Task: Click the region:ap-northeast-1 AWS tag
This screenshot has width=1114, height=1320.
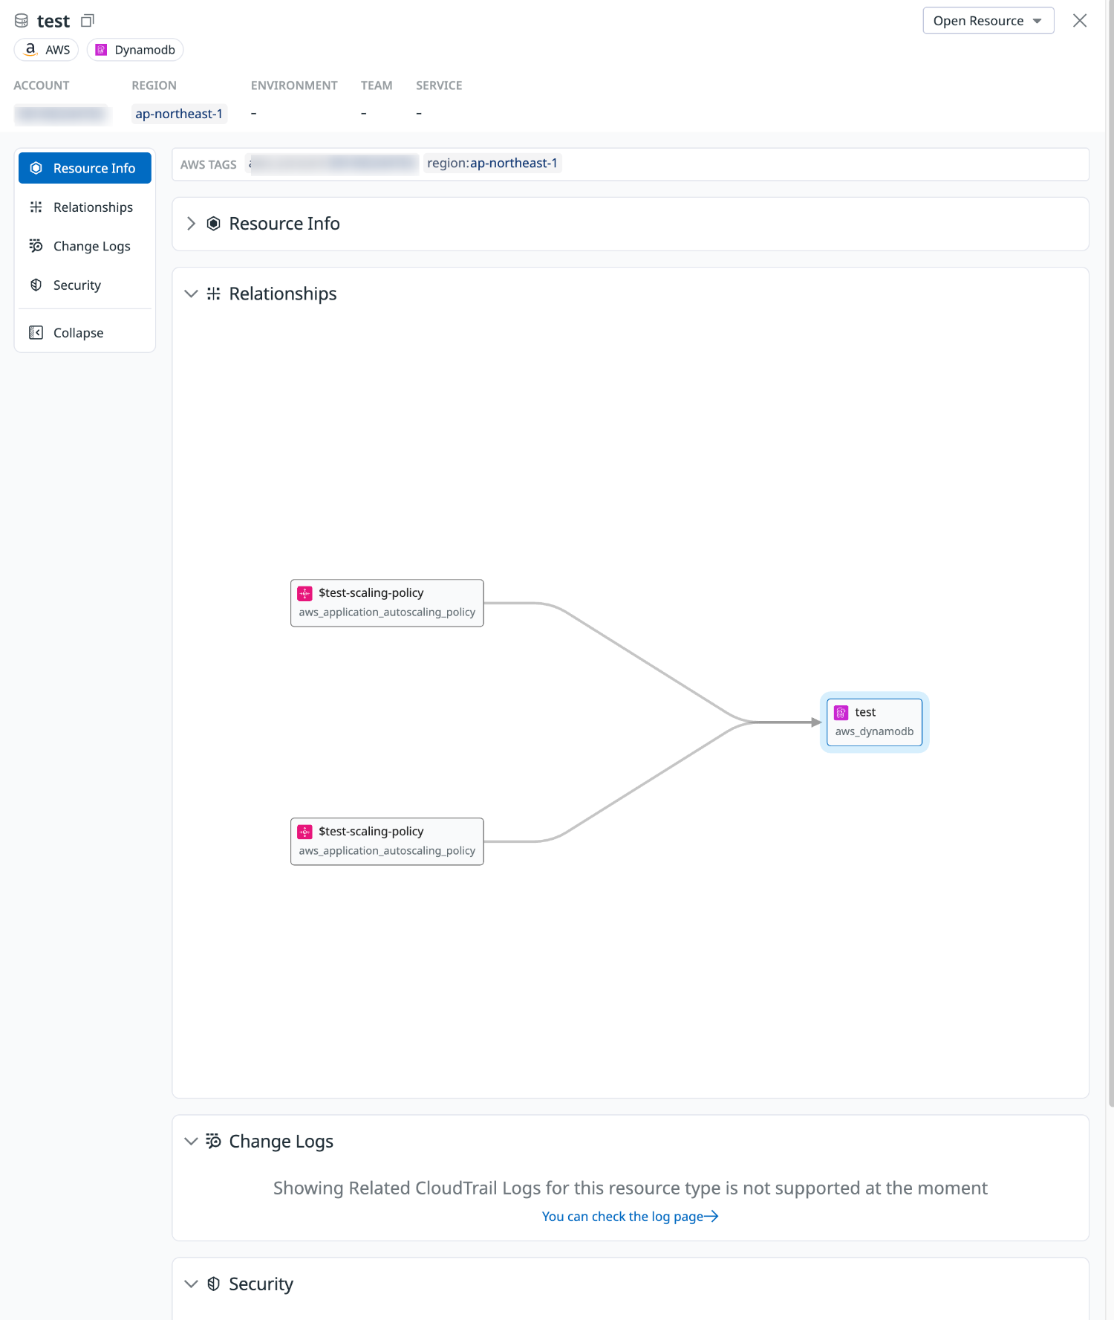Action: [492, 164]
